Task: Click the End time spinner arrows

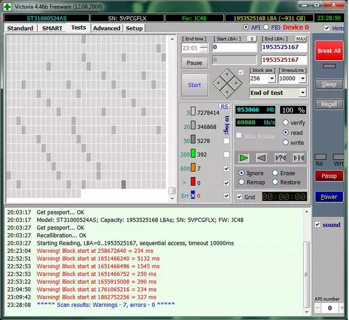Action: tap(203, 48)
